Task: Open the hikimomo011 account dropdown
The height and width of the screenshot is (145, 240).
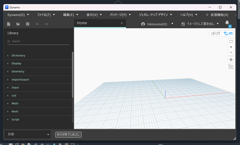Action: [157, 24]
